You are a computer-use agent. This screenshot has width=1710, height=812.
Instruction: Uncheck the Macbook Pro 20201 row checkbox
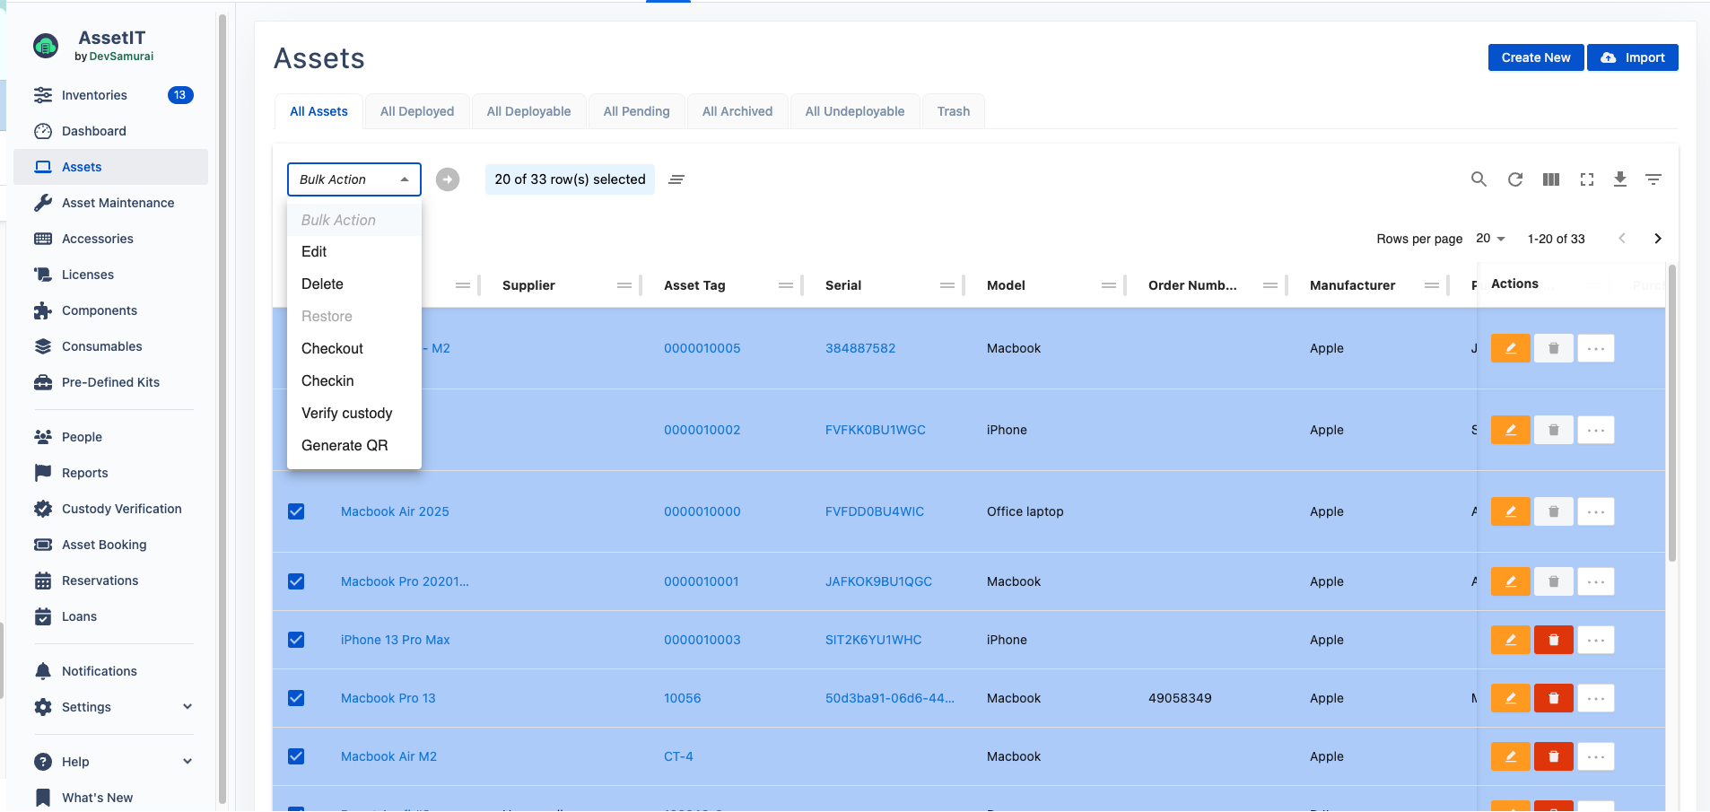coord(296,581)
